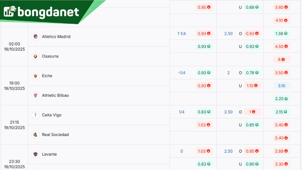Select Celta Vigo over odds 1
Image resolution: width=302 pixels, height=170 pixels.
(252, 112)
